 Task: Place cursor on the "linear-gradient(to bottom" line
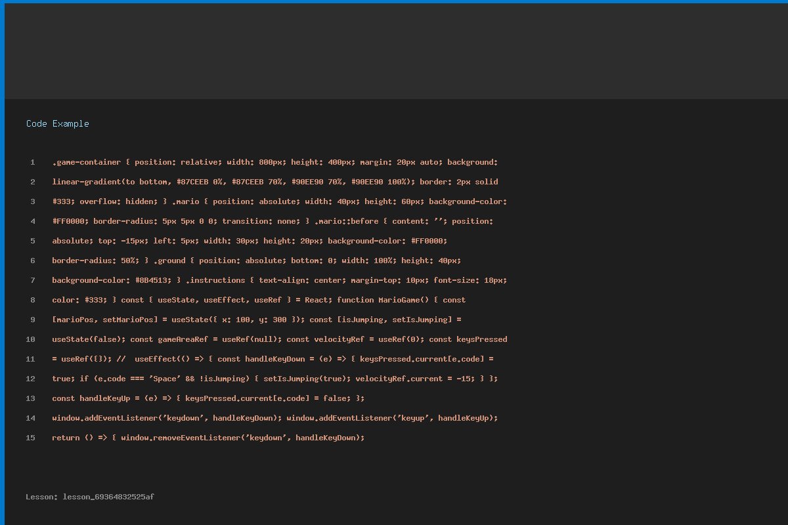274,182
